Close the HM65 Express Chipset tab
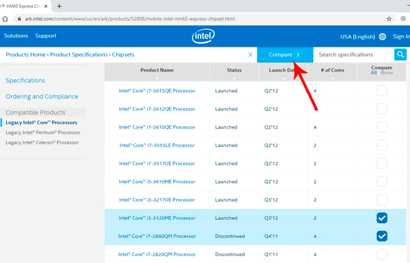 46,6
